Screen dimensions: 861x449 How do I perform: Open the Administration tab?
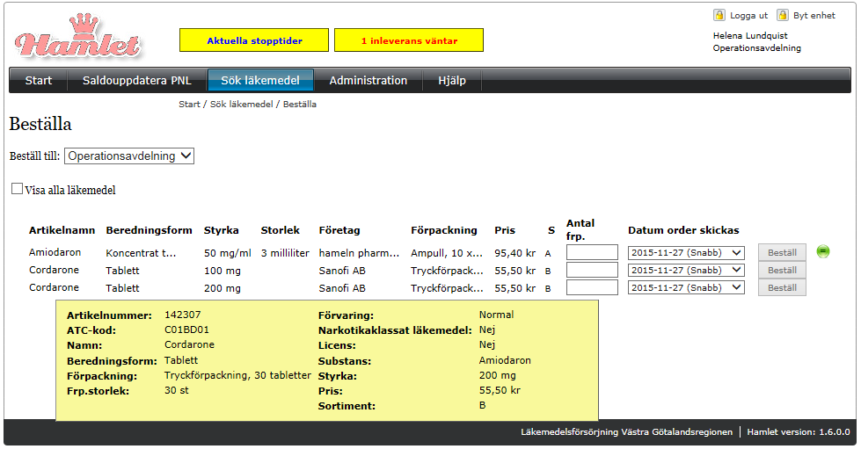[x=368, y=80]
